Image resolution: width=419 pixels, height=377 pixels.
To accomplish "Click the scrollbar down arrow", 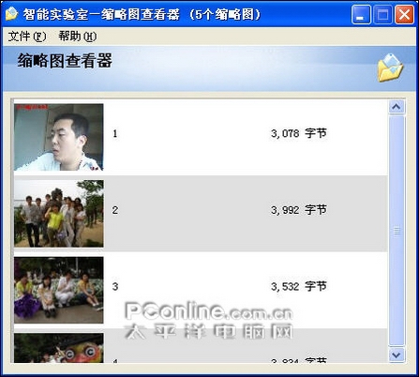I will (x=397, y=355).
